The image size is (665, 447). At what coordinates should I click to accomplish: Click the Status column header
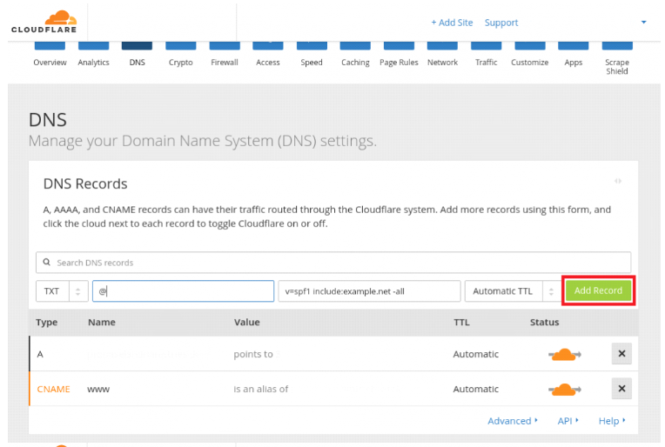(545, 323)
